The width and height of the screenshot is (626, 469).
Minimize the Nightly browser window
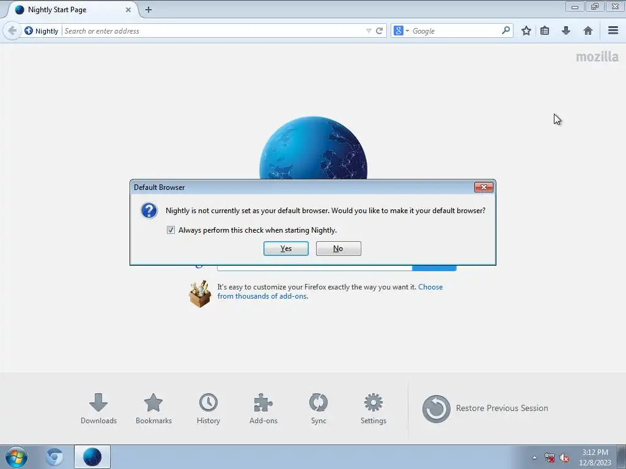coord(575,6)
